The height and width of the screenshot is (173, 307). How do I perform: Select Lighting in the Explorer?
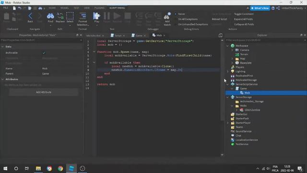tap(240, 72)
